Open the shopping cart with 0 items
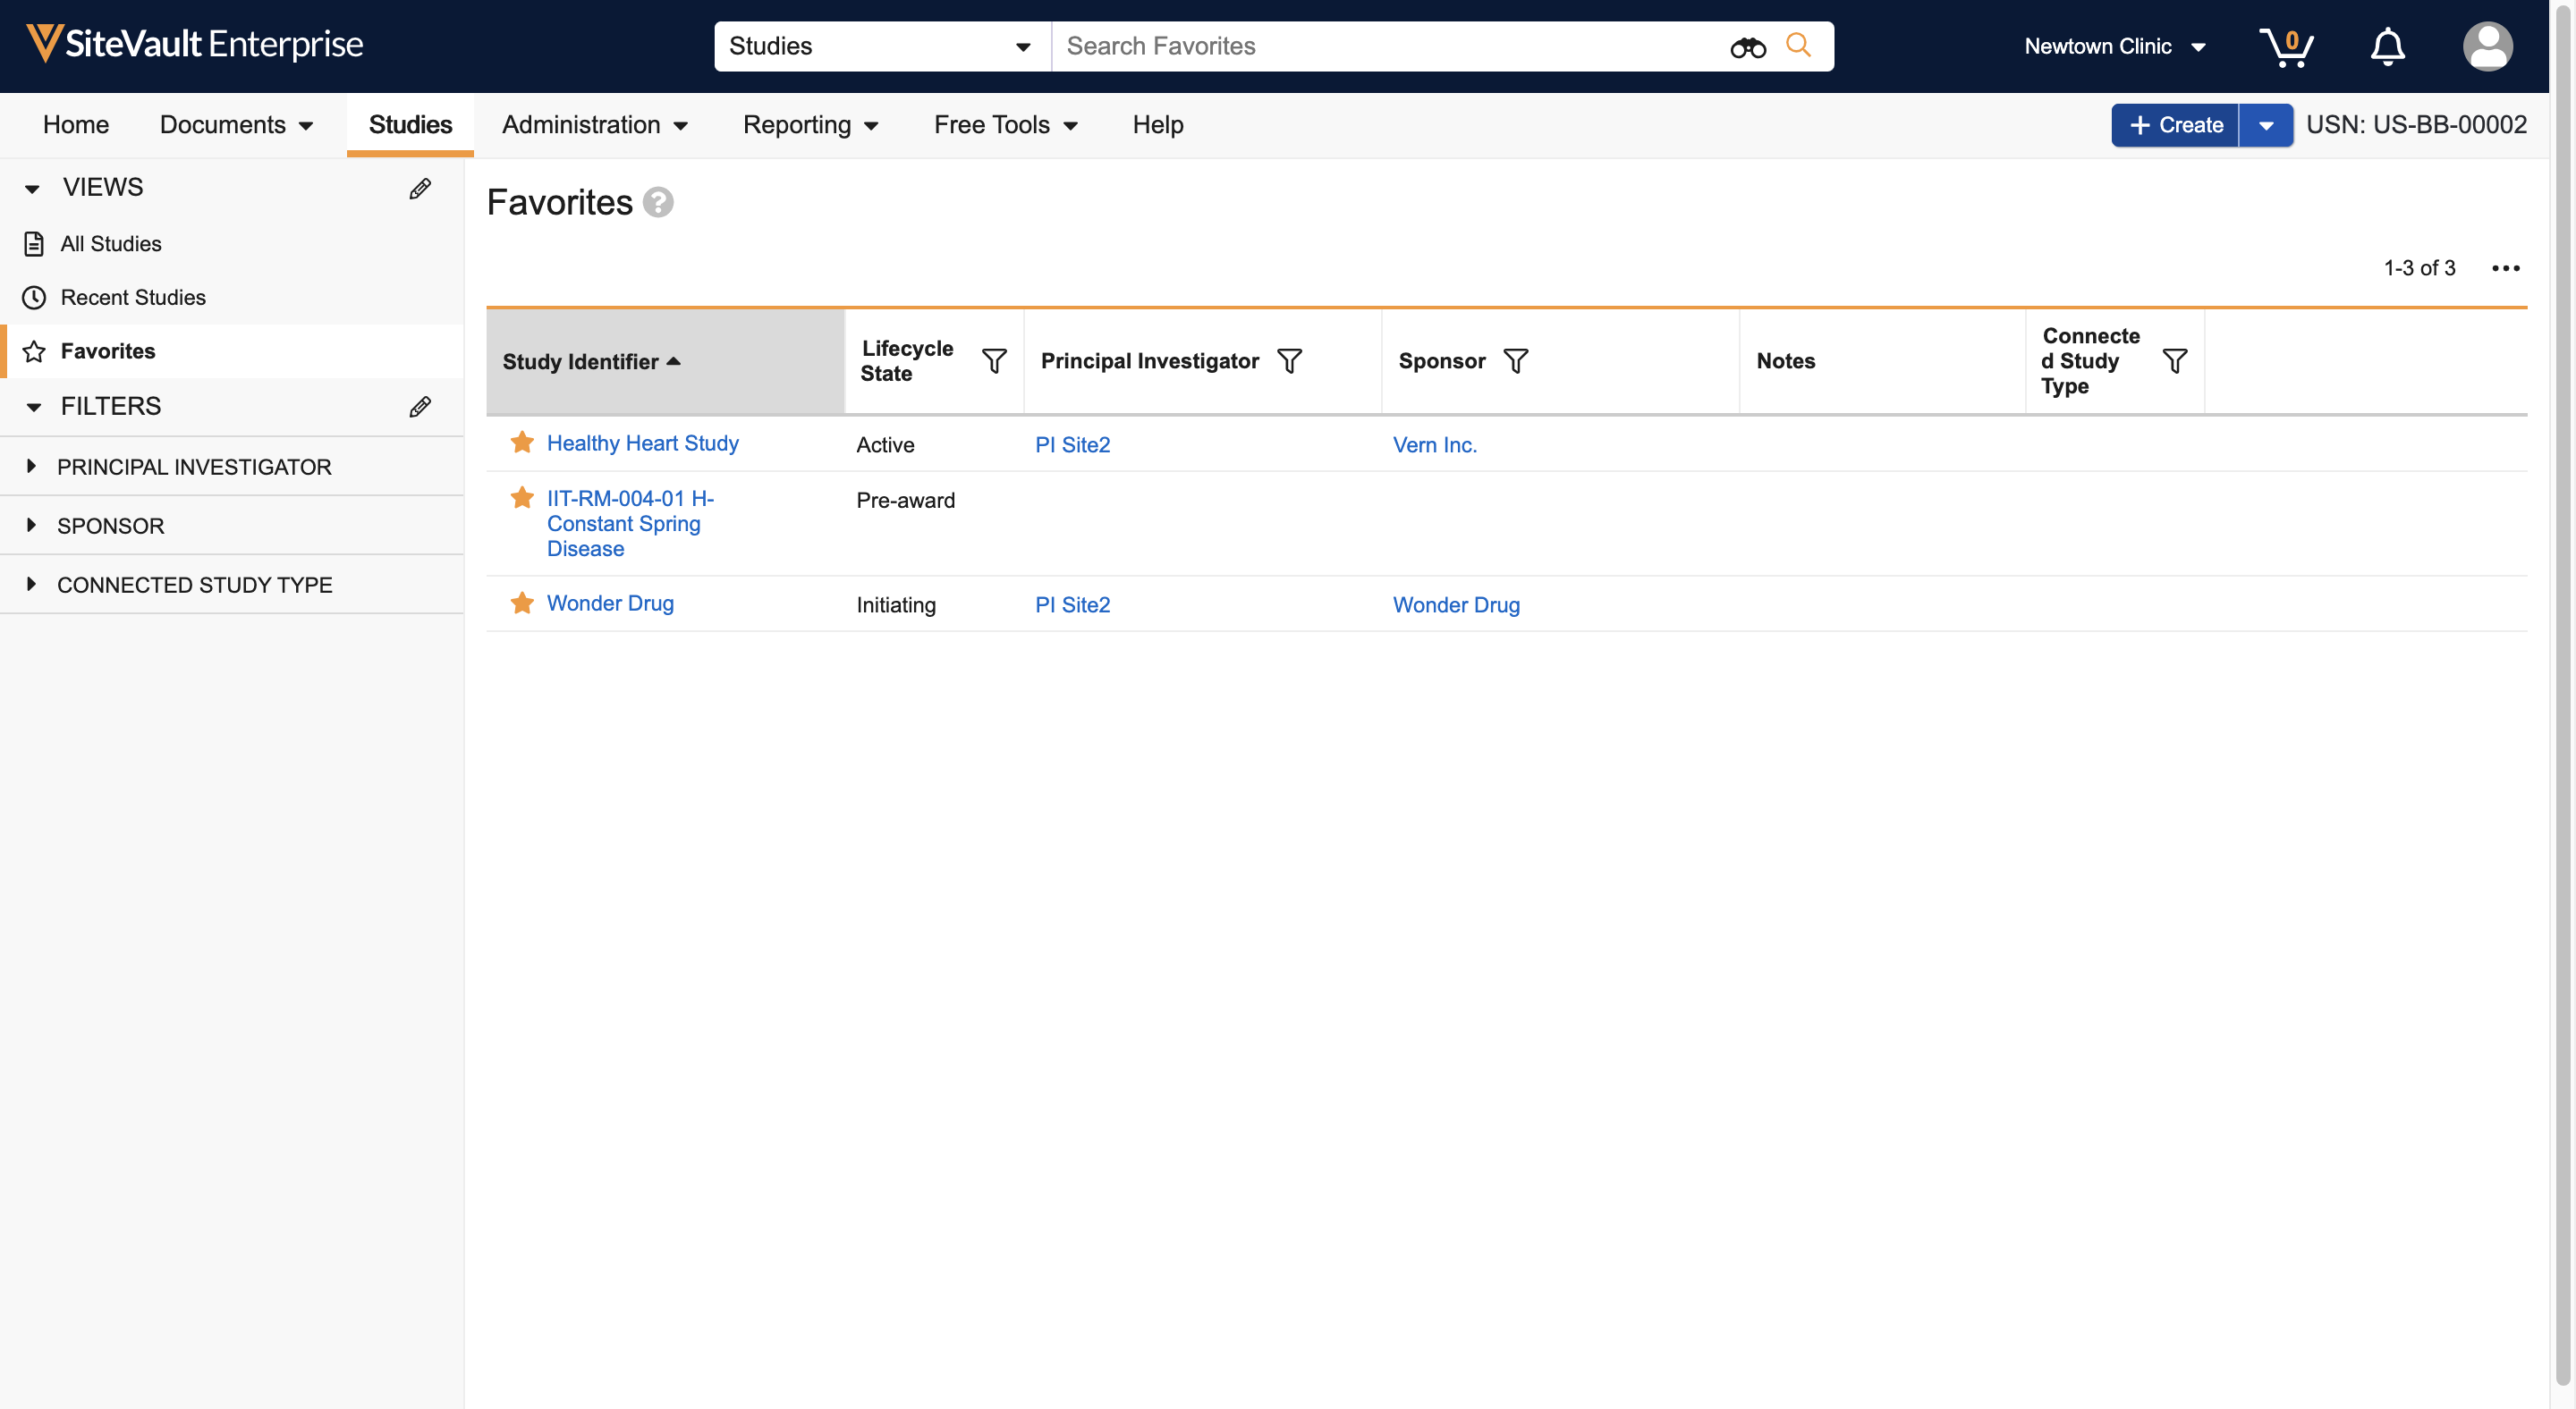The height and width of the screenshot is (1409, 2576). [x=2288, y=46]
